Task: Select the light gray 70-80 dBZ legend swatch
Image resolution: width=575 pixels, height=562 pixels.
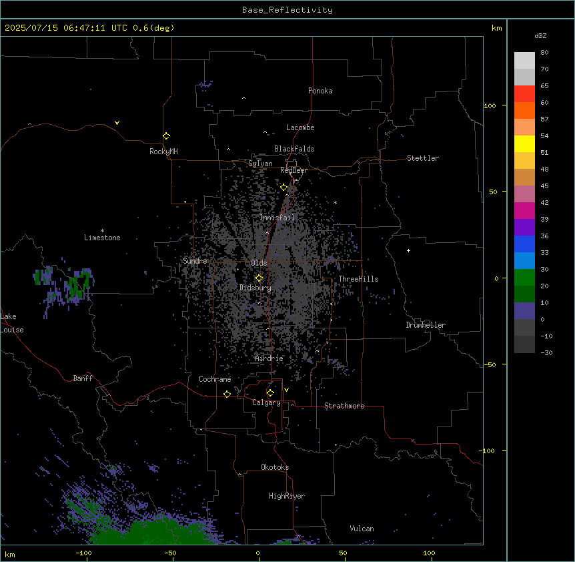Action: click(524, 61)
